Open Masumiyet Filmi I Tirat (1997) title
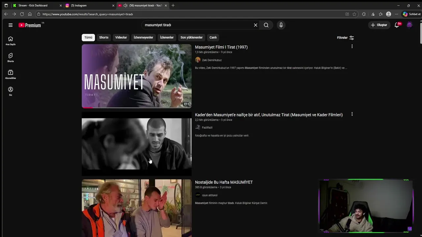Image resolution: width=422 pixels, height=237 pixels. pos(221,47)
